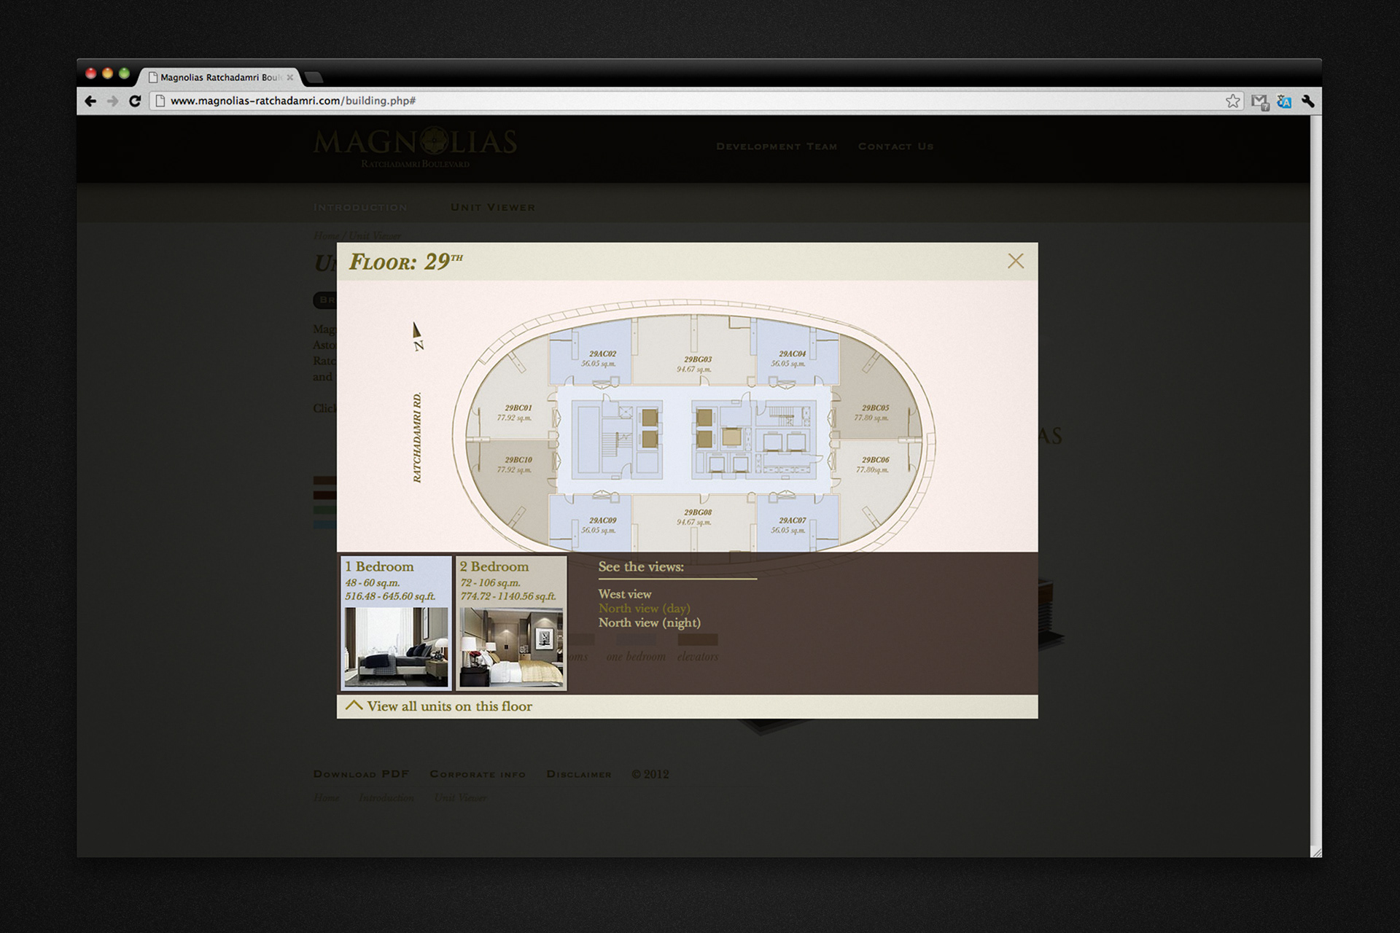The width and height of the screenshot is (1400, 933).
Task: Open Development Team menu item
Action: (x=777, y=147)
